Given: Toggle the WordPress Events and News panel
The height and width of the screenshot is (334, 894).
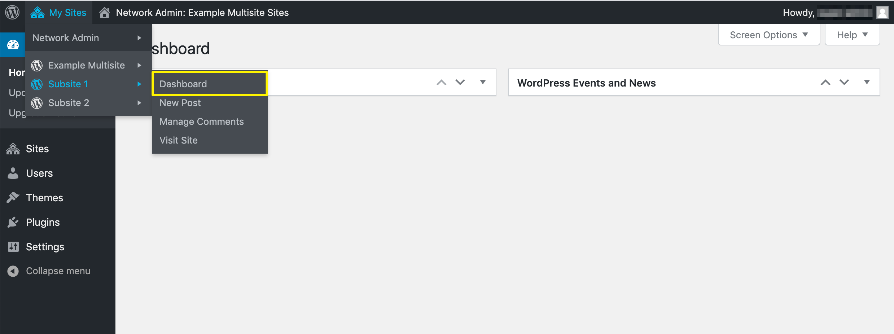Looking at the screenshot, I should [867, 82].
